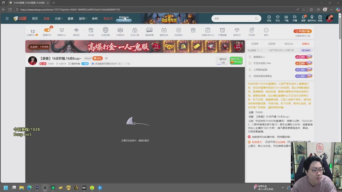Click the 开播 start-broadcast icon
Screen dimensions: 342x192
295,18
